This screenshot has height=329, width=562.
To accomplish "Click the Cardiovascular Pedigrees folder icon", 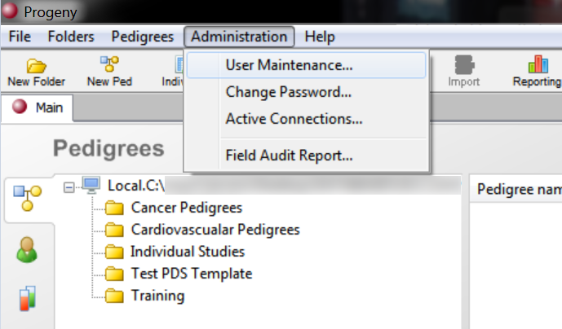I will [x=114, y=230].
